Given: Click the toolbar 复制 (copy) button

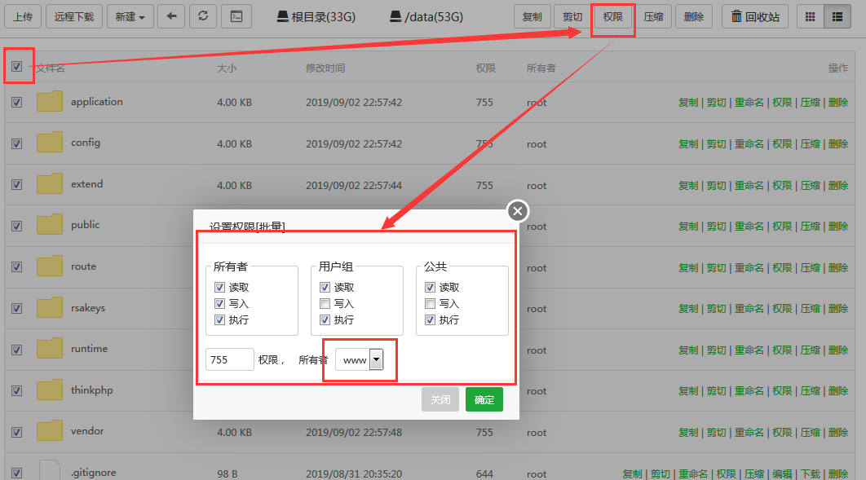Looking at the screenshot, I should tap(532, 17).
